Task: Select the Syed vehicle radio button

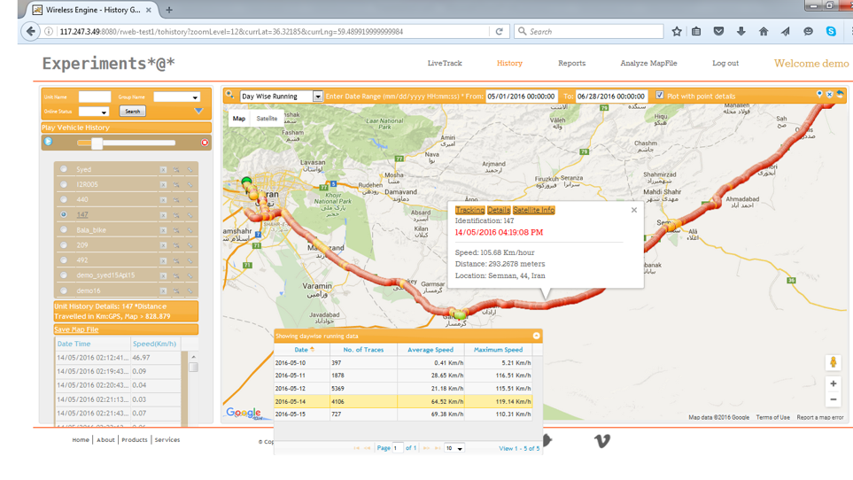Action: tap(64, 169)
